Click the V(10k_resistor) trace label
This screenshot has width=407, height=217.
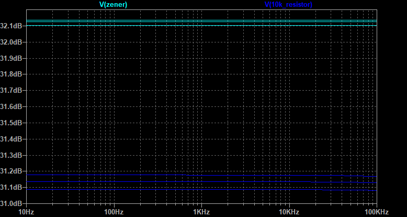pos(288,5)
